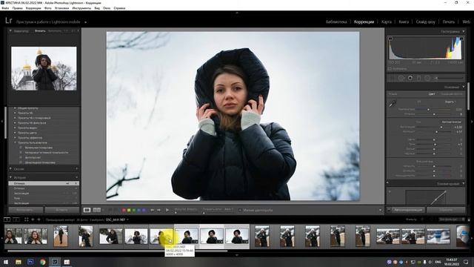The width and height of the screenshot is (474, 267).
Task: Open the Help menu (Справка)
Action: 119,8
